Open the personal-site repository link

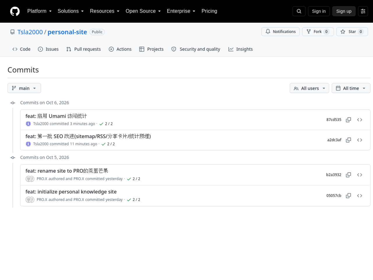(67, 32)
